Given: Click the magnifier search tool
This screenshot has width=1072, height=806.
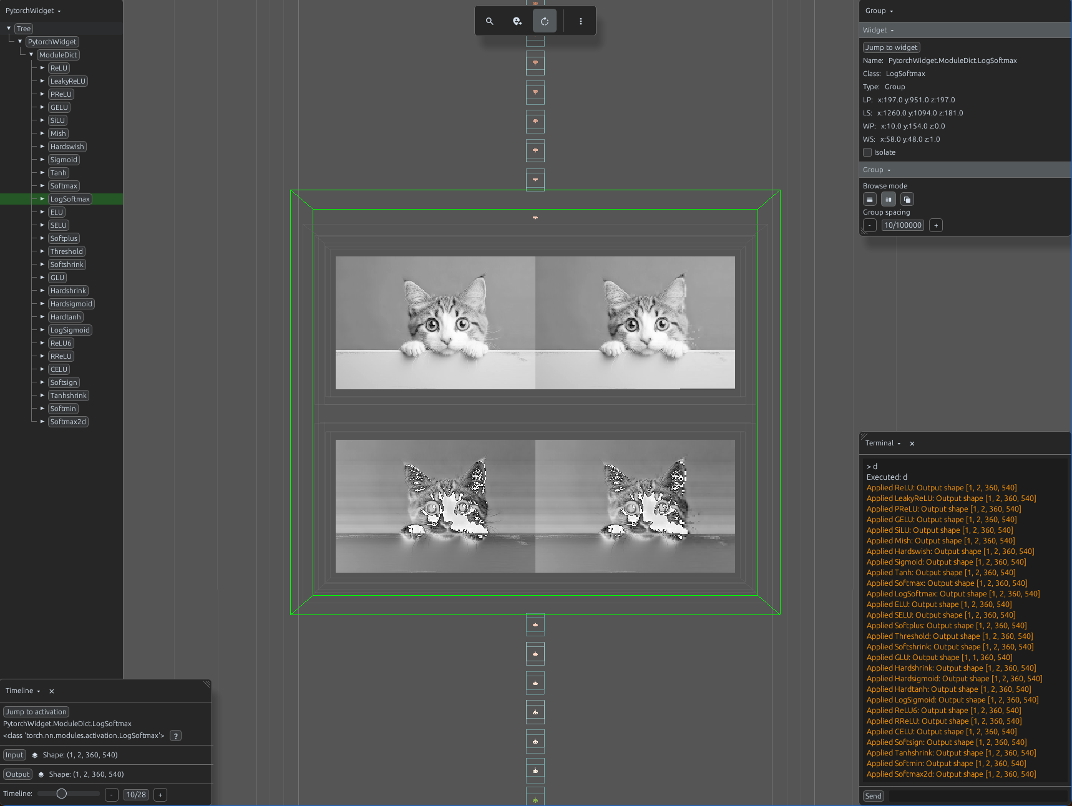Looking at the screenshot, I should [490, 21].
